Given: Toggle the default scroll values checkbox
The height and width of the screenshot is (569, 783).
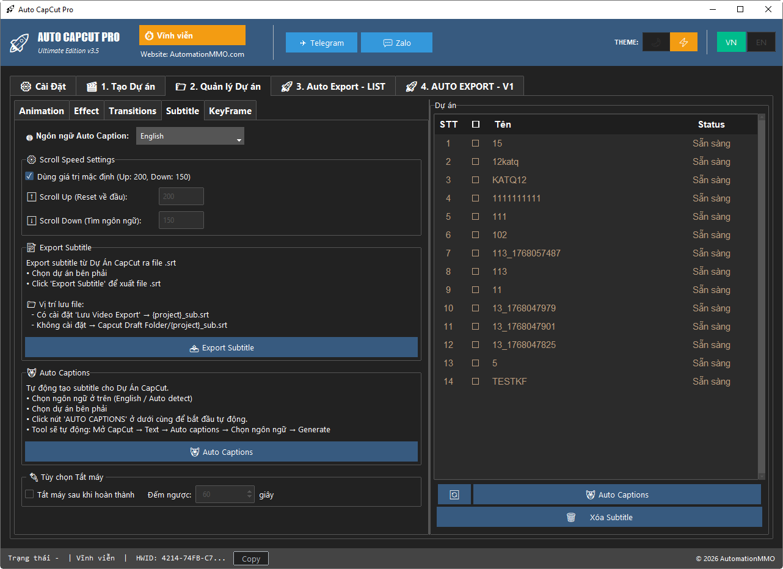Looking at the screenshot, I should point(29,176).
